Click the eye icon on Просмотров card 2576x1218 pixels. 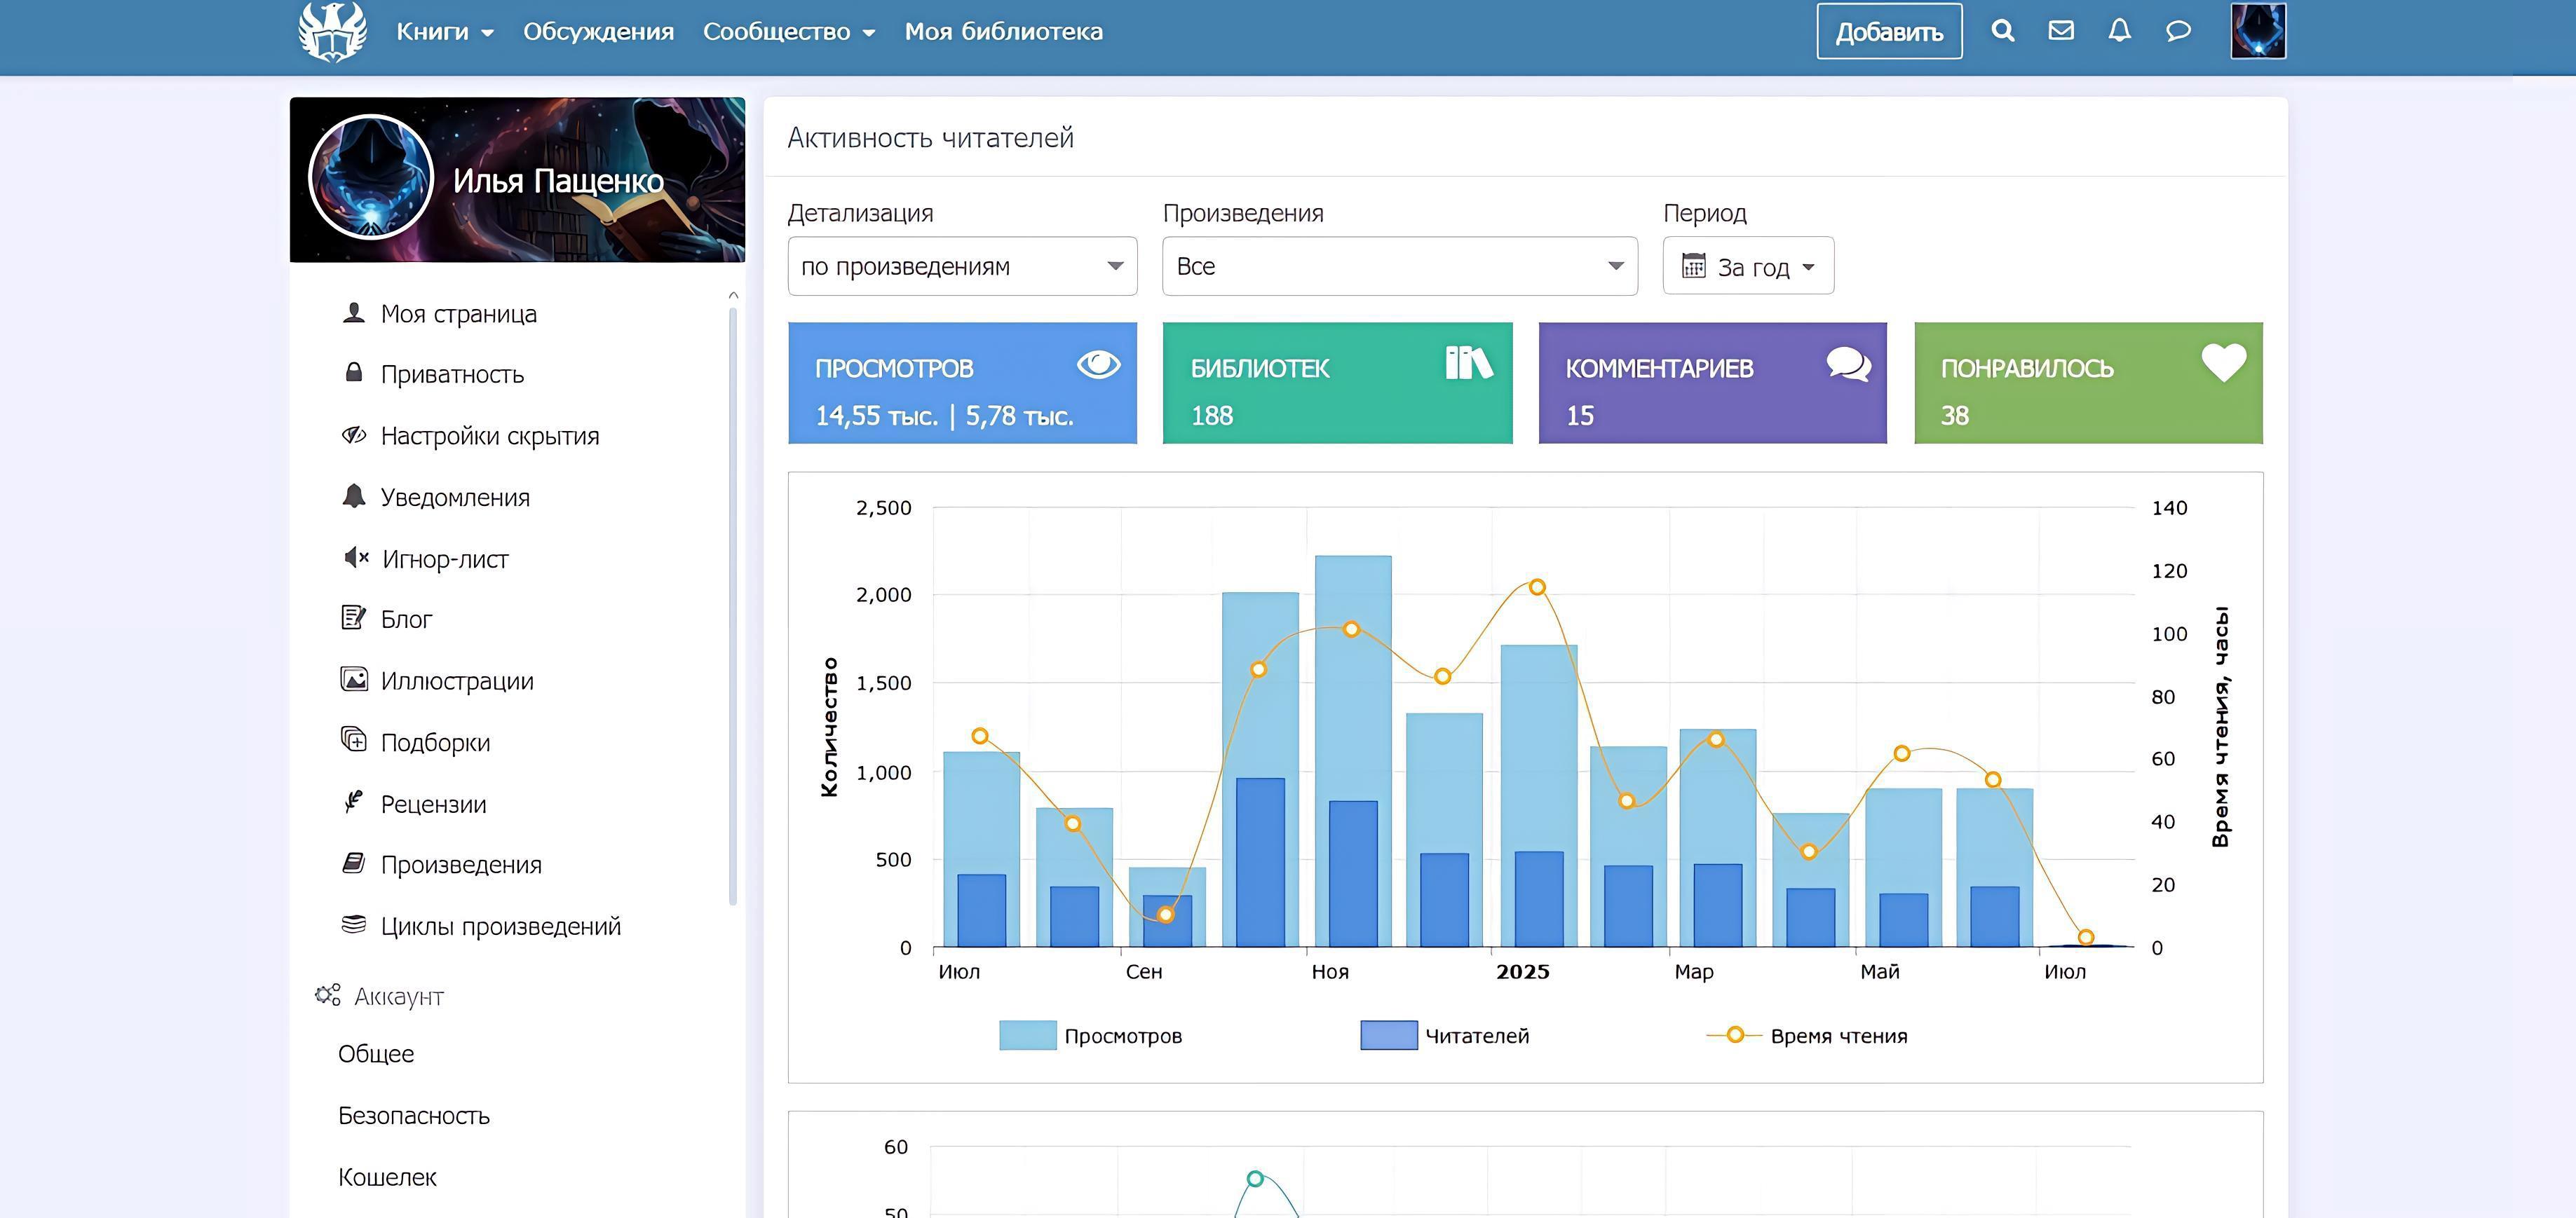(1098, 364)
